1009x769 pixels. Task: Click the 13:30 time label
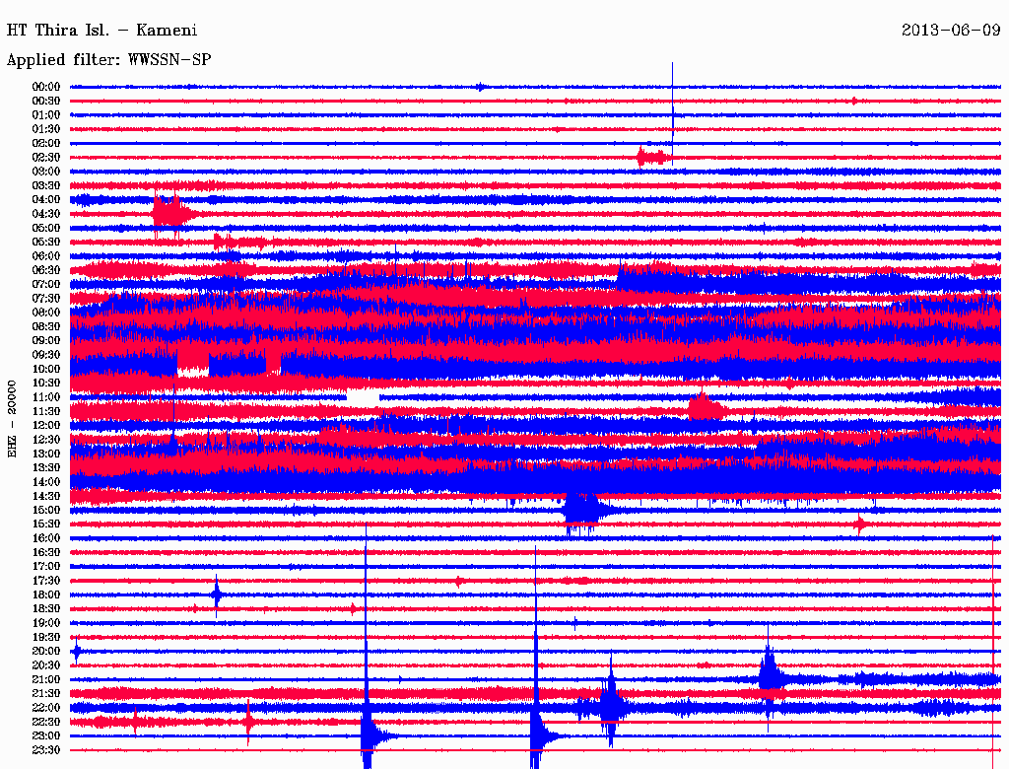[46, 467]
